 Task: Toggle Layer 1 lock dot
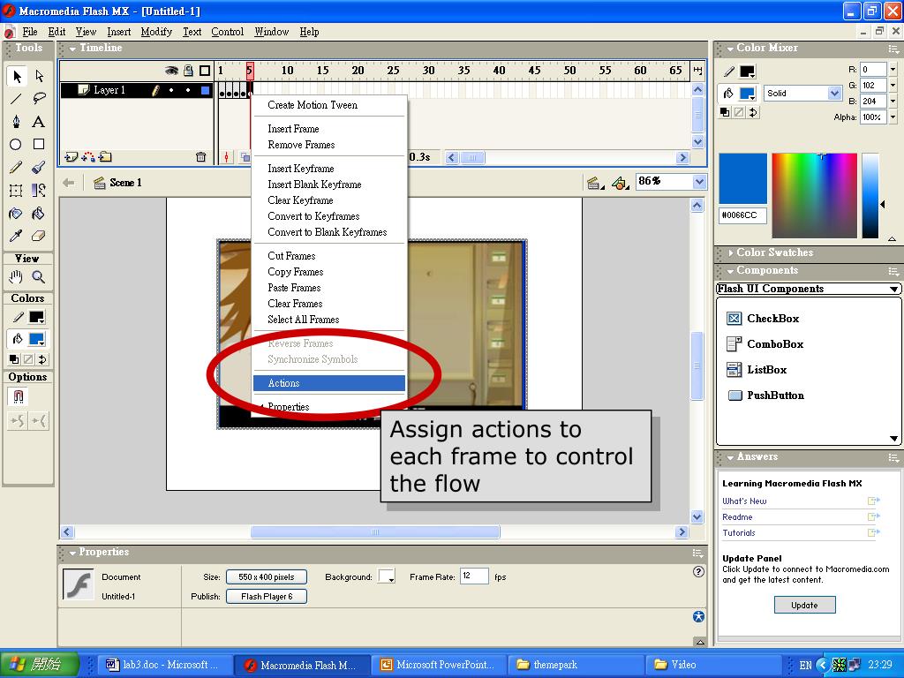click(x=188, y=90)
